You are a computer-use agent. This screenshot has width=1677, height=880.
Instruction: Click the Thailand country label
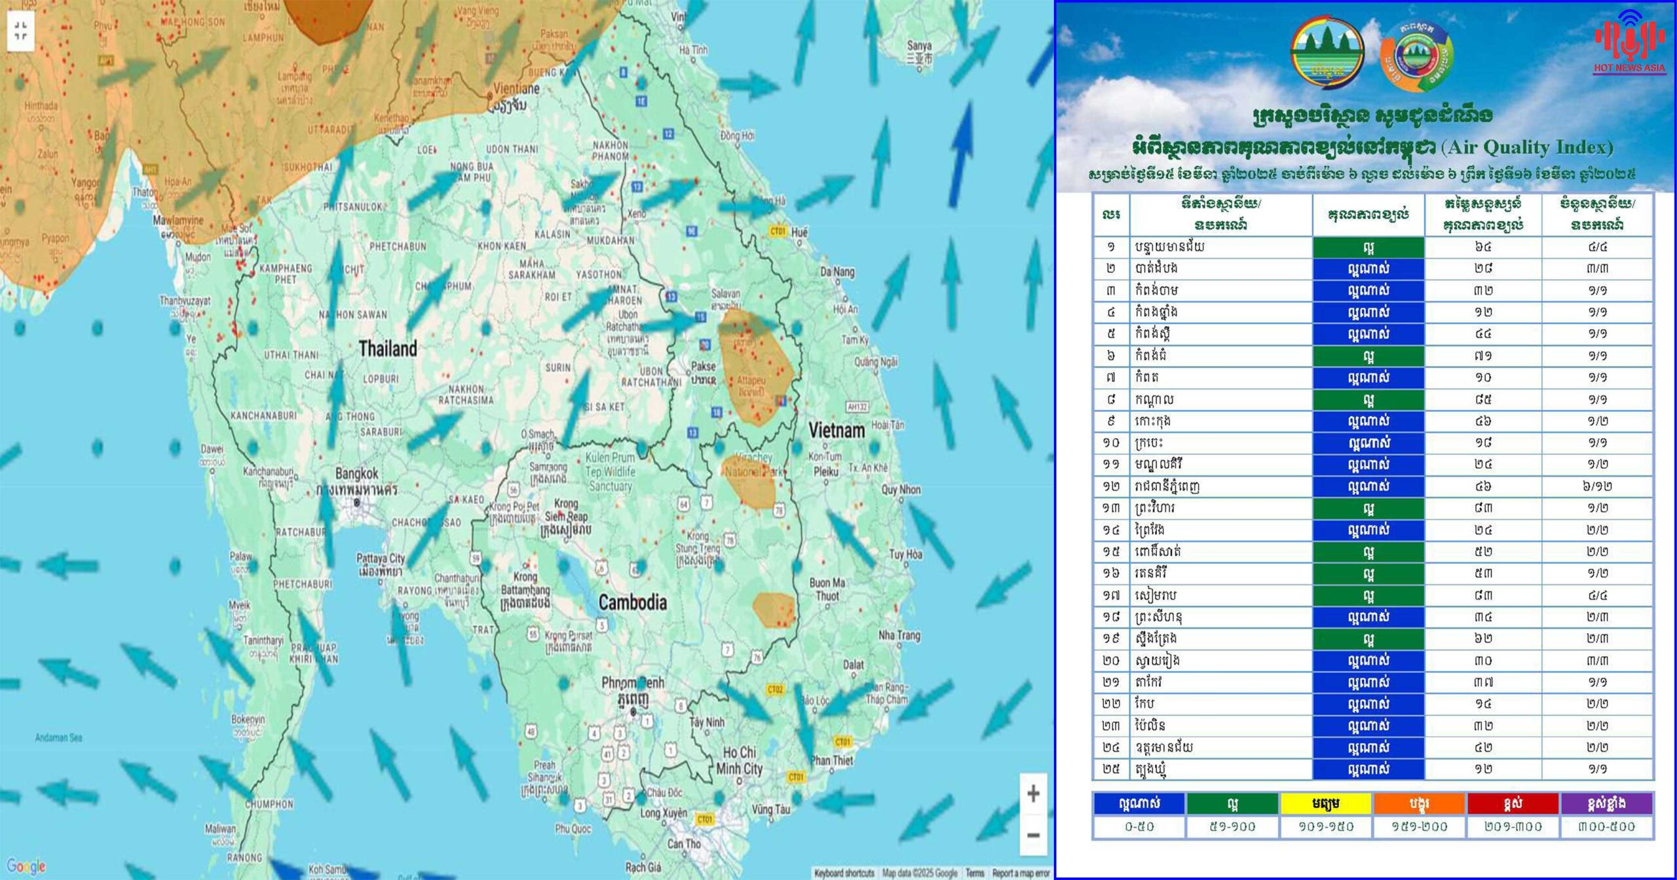pos(388,348)
